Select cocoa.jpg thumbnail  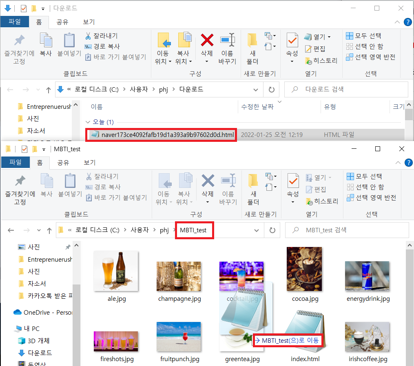[304, 269]
